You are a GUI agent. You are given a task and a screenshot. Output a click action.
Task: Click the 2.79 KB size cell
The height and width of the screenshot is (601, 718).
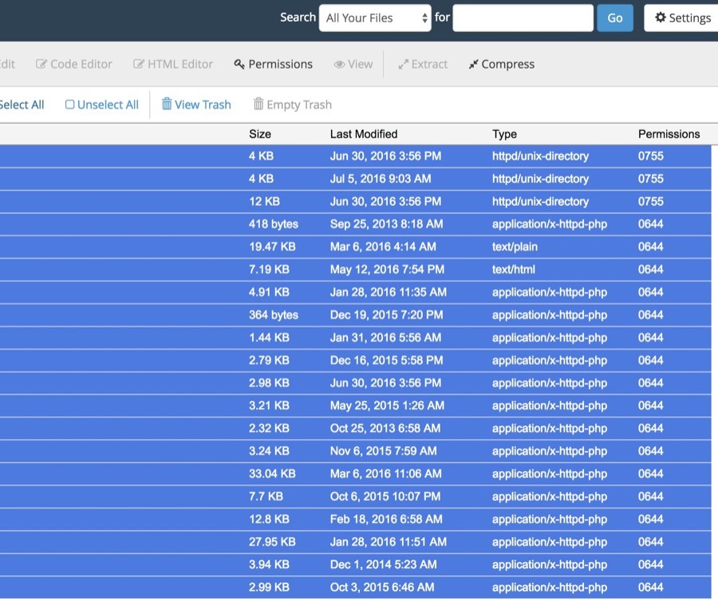(x=269, y=361)
